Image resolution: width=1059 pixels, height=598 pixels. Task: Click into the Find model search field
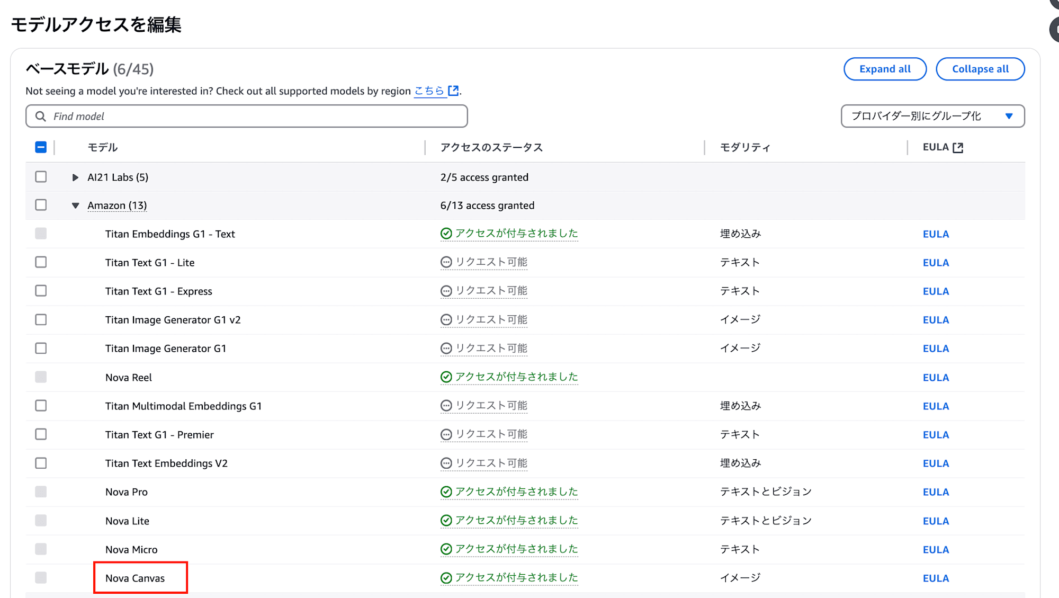pos(247,116)
